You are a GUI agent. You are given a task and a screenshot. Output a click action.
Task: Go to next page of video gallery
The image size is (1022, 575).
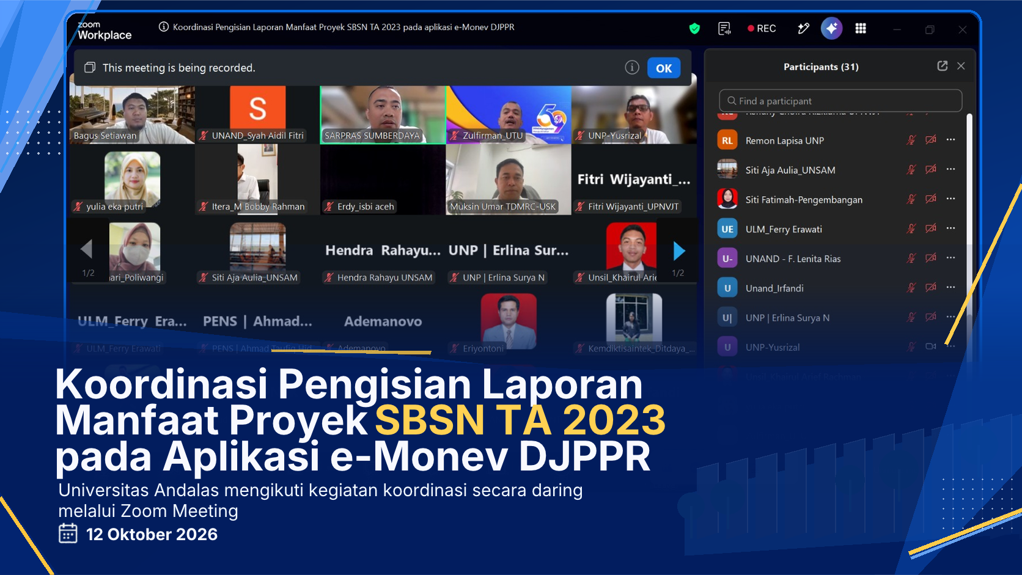click(x=678, y=251)
